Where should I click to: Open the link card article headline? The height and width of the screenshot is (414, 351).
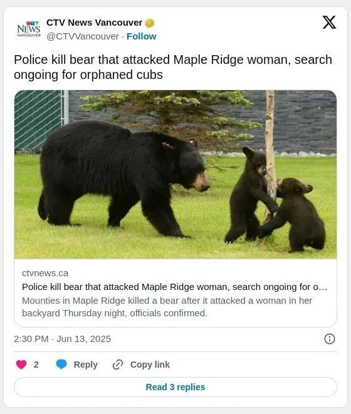pyautogui.click(x=174, y=287)
